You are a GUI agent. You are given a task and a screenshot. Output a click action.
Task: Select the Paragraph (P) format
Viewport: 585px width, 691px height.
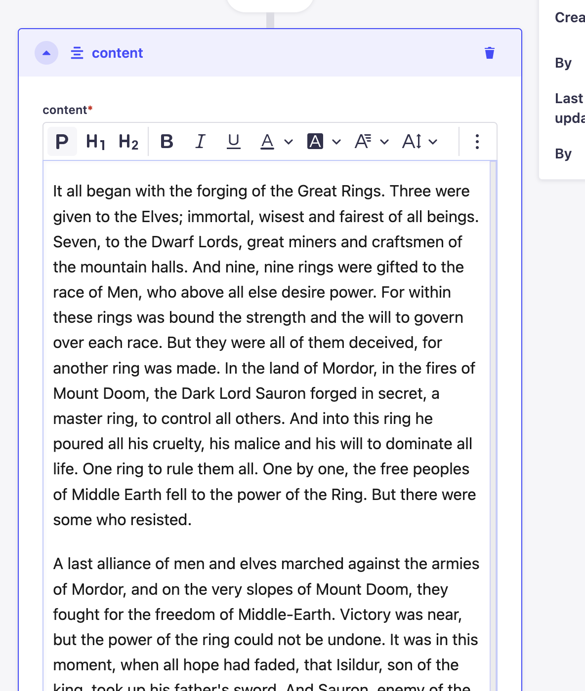tap(62, 142)
